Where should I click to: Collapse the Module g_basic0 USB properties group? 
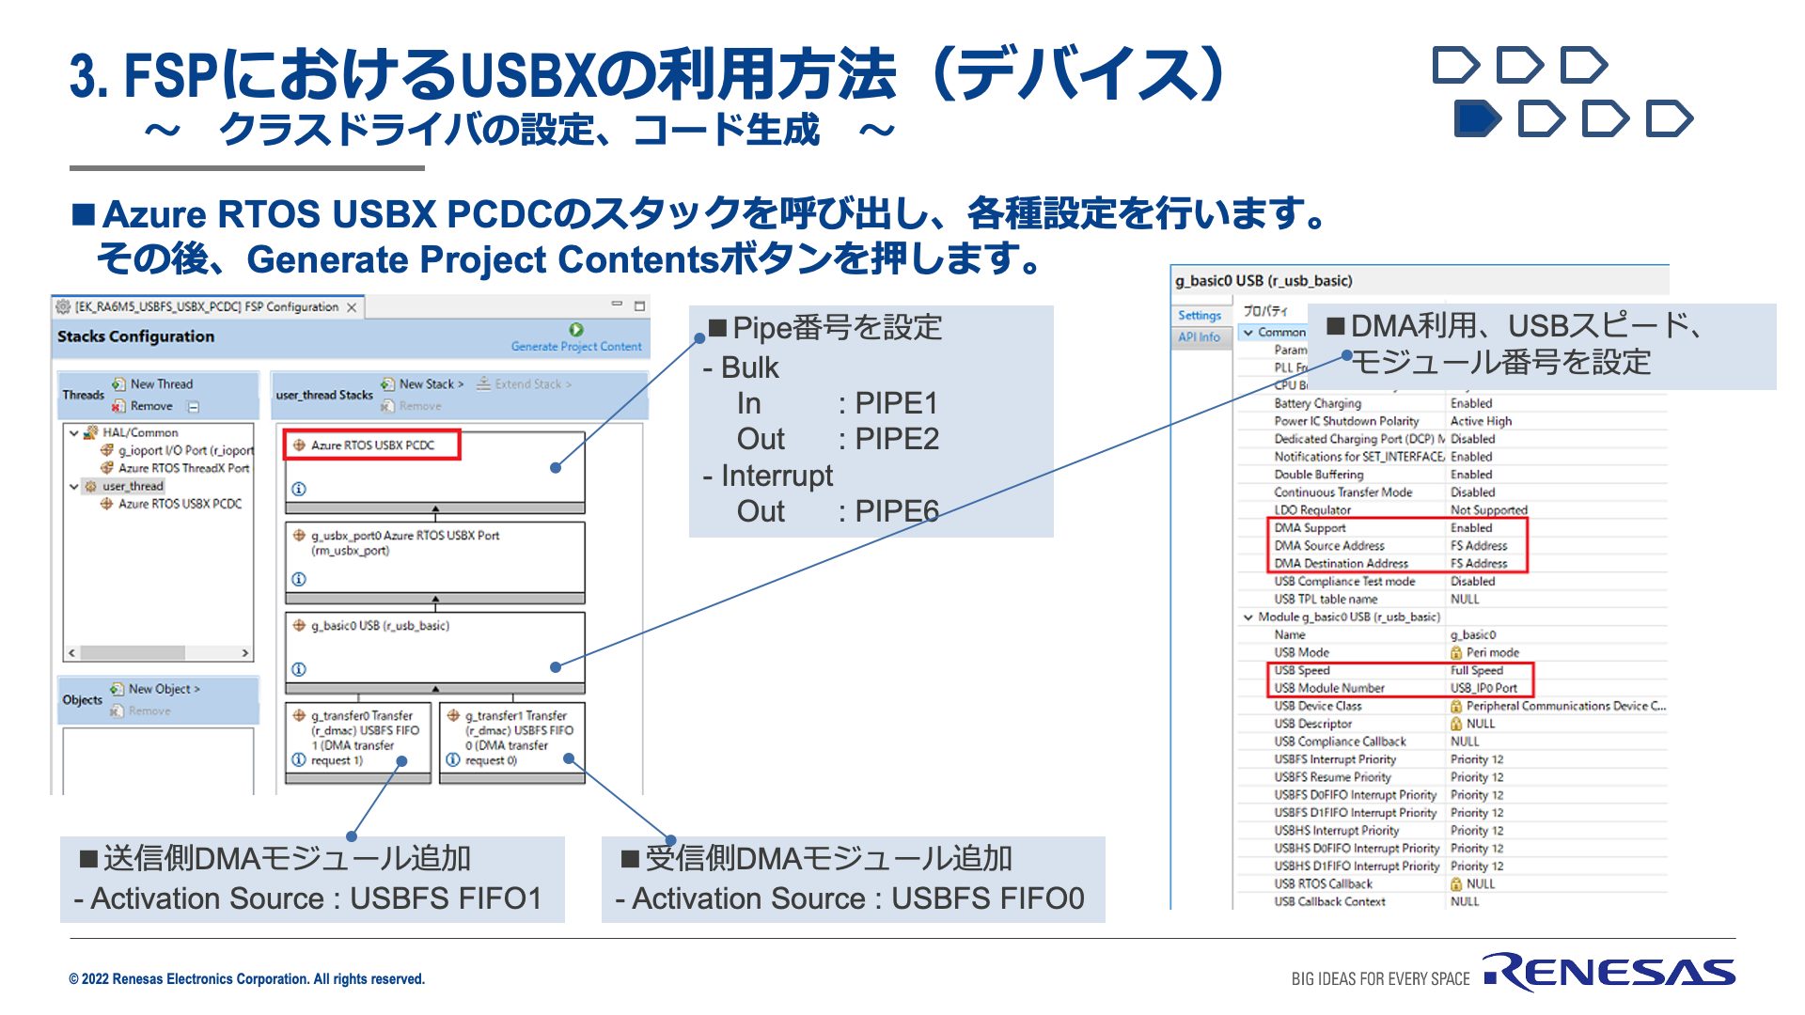click(1248, 617)
